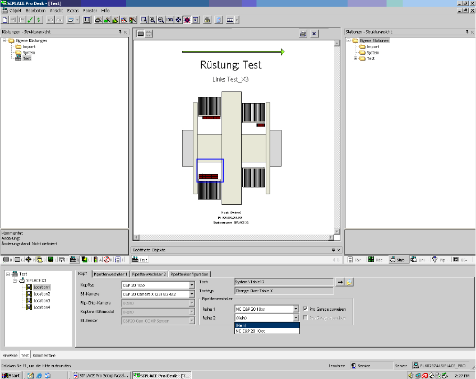
Task: Open the Extras menu
Action: click(x=72, y=11)
